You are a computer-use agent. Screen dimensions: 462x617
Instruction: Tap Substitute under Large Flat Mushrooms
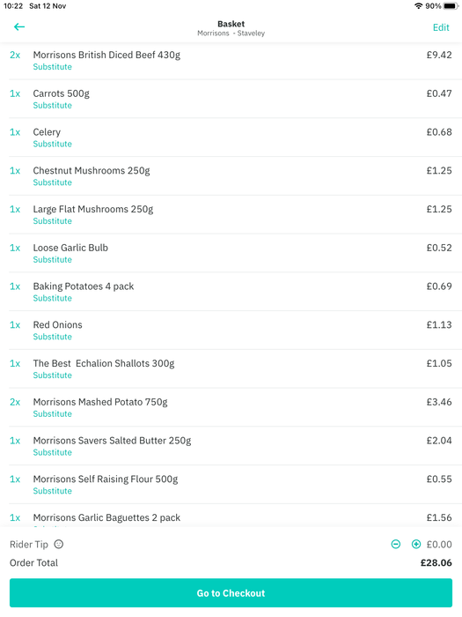tap(52, 221)
